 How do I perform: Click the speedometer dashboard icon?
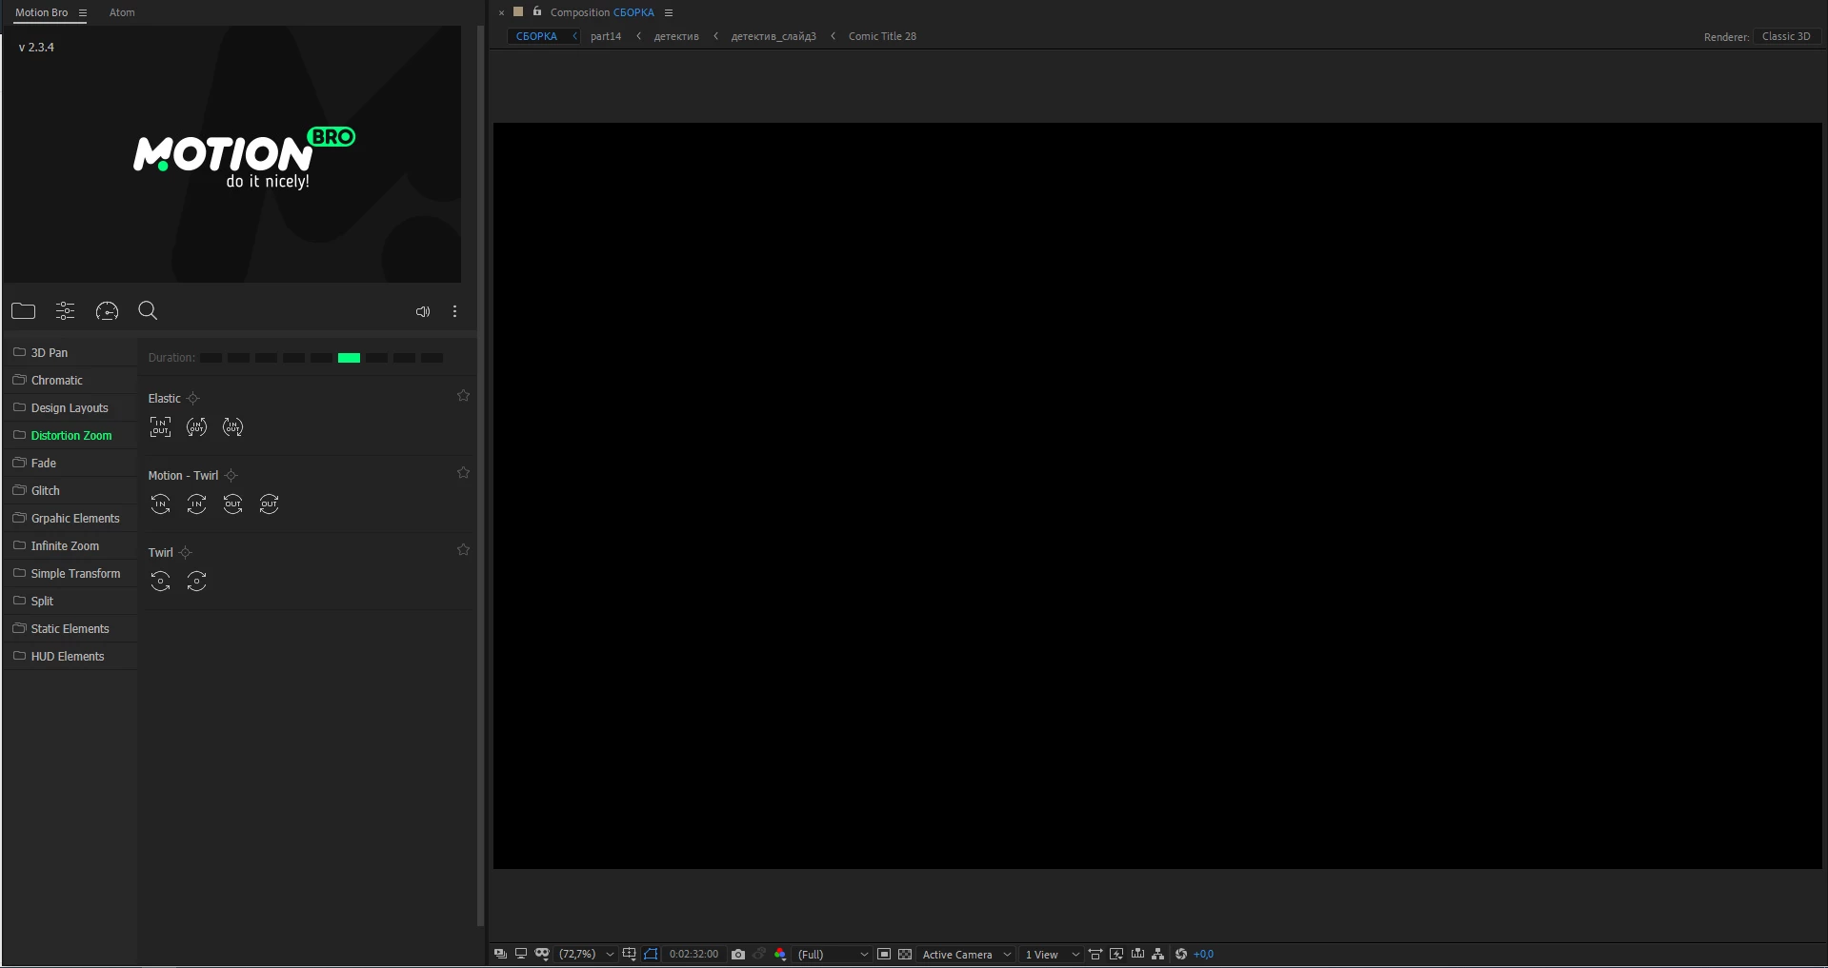coord(107,311)
